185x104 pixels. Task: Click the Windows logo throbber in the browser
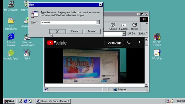pos(144,19)
